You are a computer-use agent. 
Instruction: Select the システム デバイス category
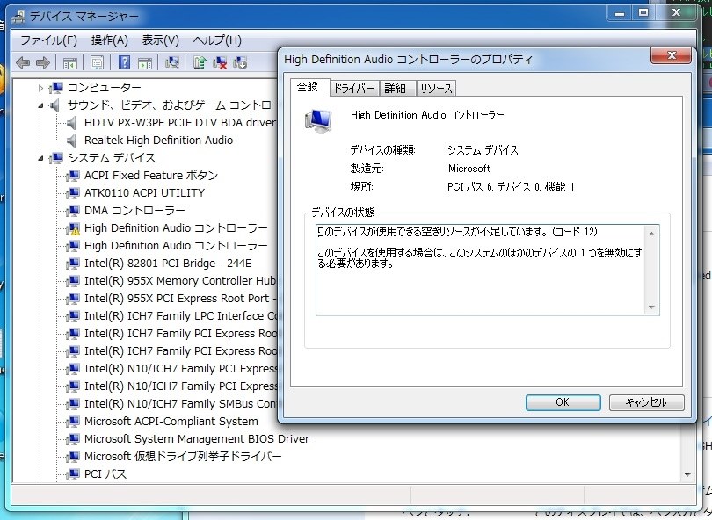[x=112, y=158]
